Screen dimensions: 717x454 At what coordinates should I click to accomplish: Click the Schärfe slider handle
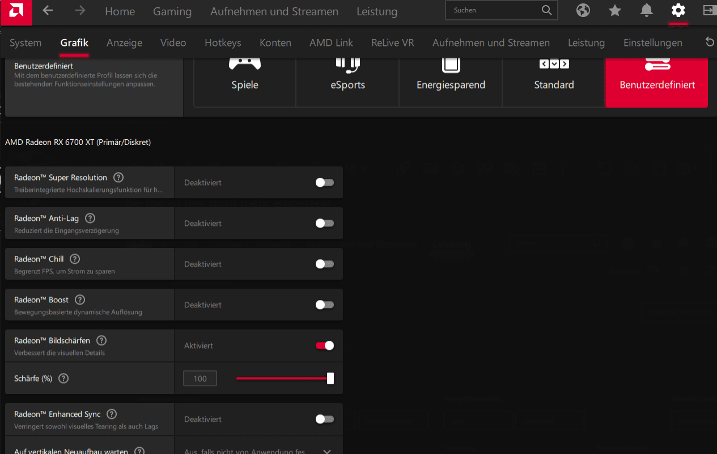tap(330, 378)
